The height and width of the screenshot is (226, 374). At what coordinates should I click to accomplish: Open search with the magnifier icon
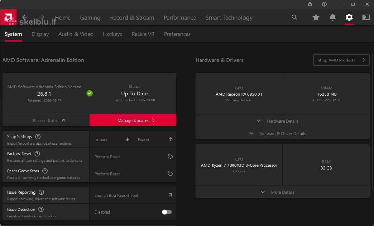(295, 17)
